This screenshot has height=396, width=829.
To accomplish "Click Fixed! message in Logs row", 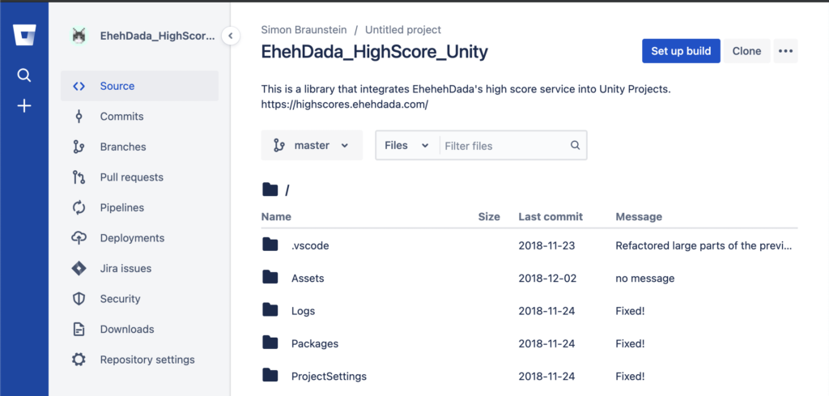I will coord(630,311).
